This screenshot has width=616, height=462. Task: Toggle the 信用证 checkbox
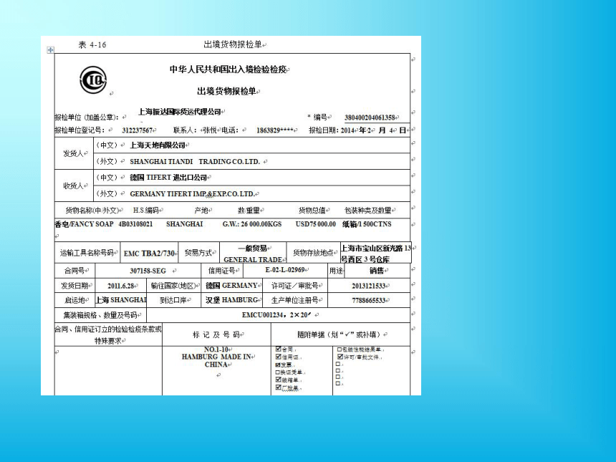(x=278, y=357)
